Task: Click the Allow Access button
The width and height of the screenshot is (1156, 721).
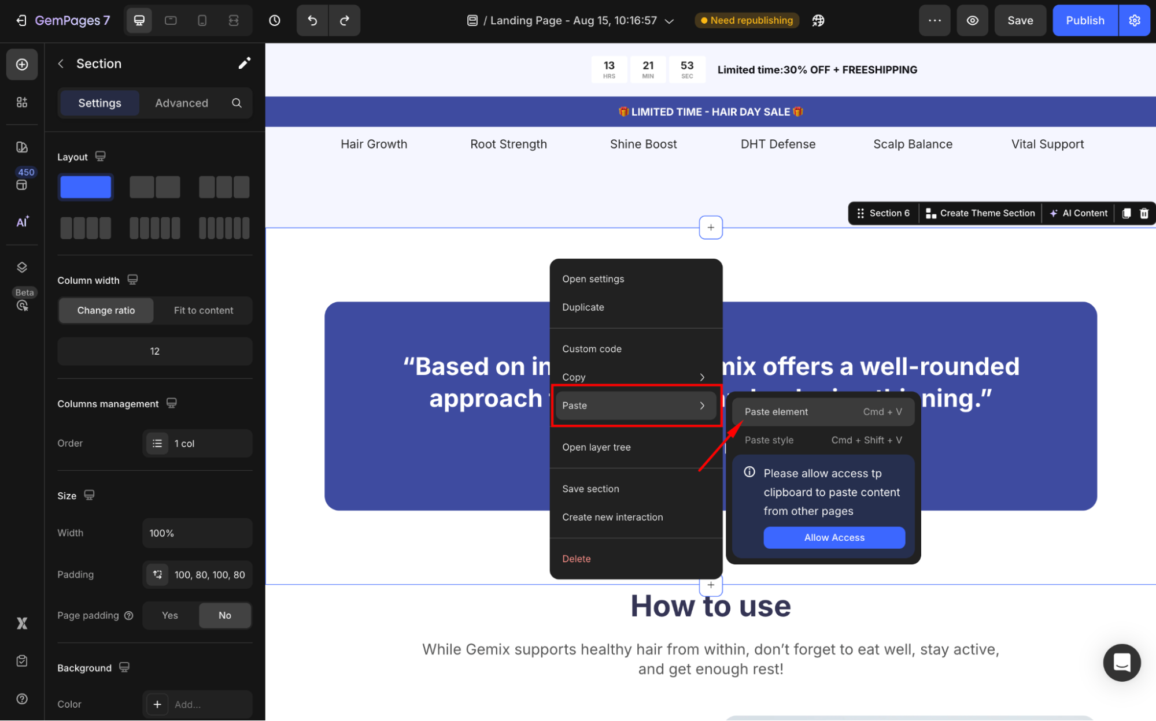Action: point(833,537)
